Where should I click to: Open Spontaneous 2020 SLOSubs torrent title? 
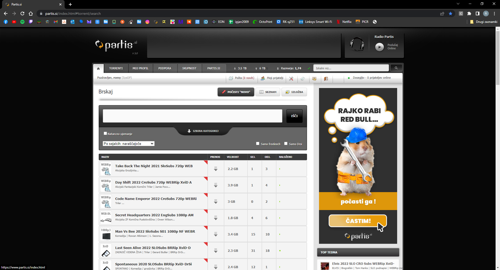click(x=153, y=264)
